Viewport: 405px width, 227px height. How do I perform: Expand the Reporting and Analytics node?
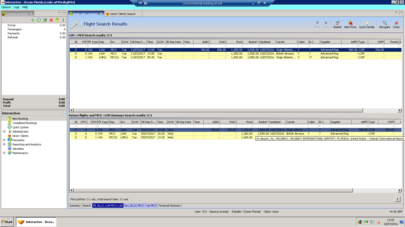tap(4, 144)
